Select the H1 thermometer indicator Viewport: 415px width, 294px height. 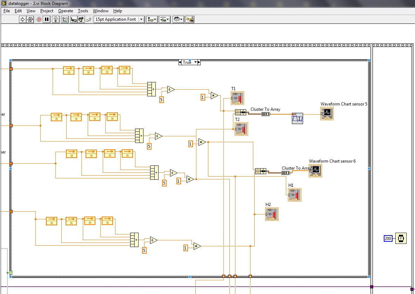(x=295, y=195)
